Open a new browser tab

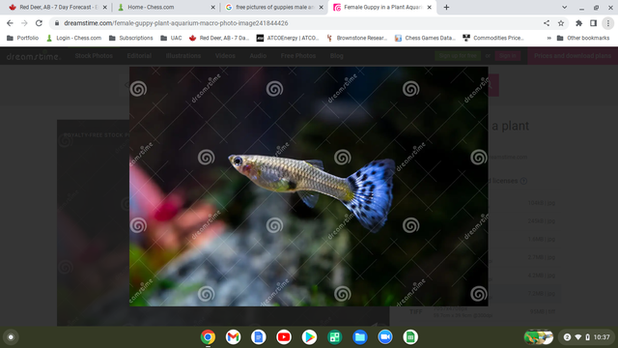pyautogui.click(x=446, y=7)
